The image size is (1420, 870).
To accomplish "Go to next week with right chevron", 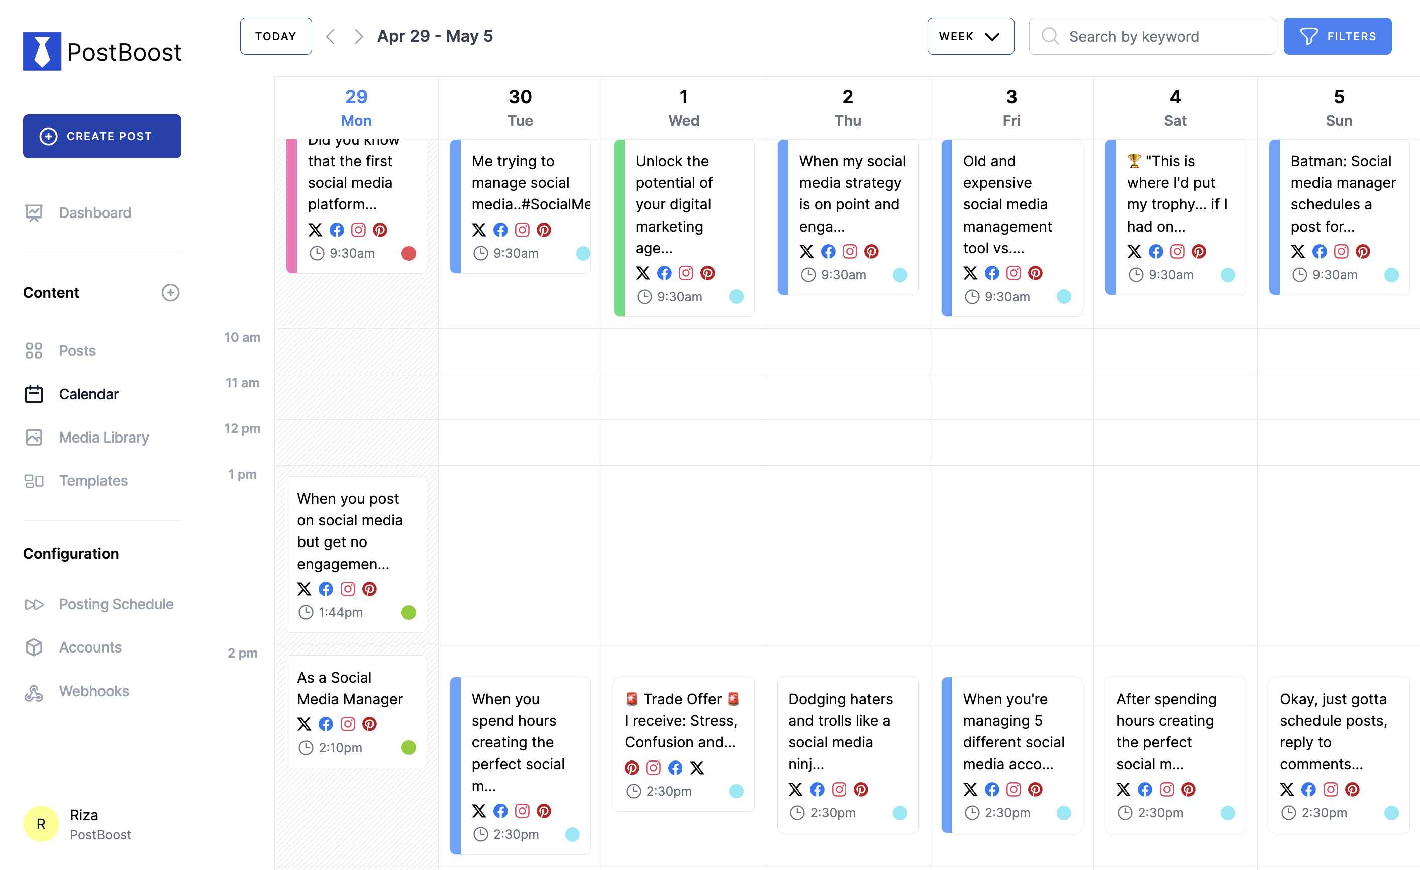I will point(358,36).
